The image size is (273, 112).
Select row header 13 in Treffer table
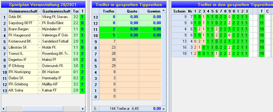click(96, 17)
